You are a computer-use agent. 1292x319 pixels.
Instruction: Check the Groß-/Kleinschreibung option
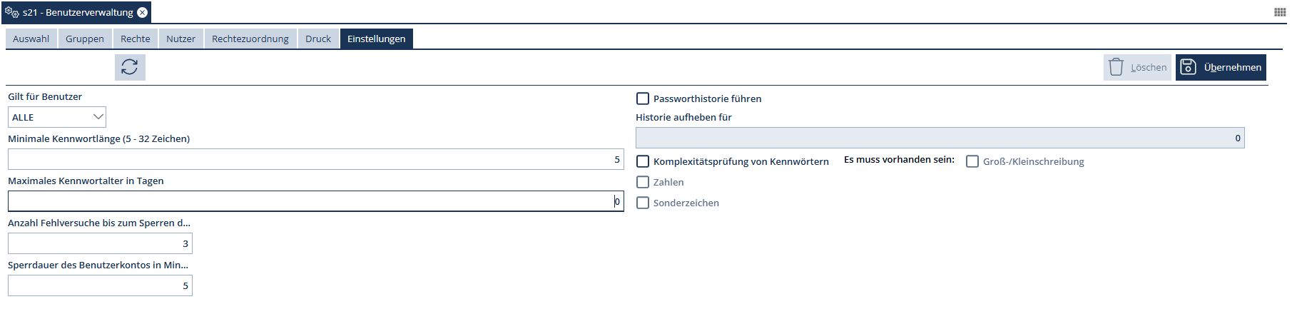(972, 161)
